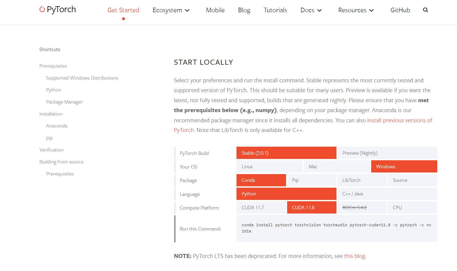Open the search magnifier icon
The height and width of the screenshot is (271, 457).
tap(425, 10)
